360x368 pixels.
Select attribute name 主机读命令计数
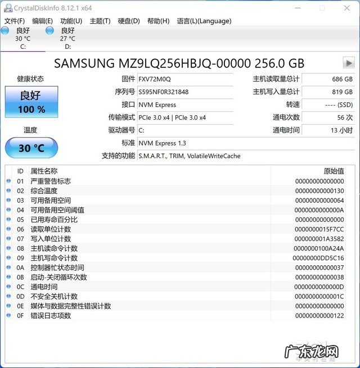point(54,248)
